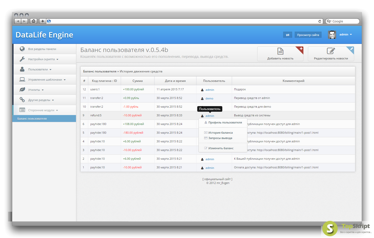Click user icon beside admin in row 2
The image size is (374, 238).
coord(202,159)
